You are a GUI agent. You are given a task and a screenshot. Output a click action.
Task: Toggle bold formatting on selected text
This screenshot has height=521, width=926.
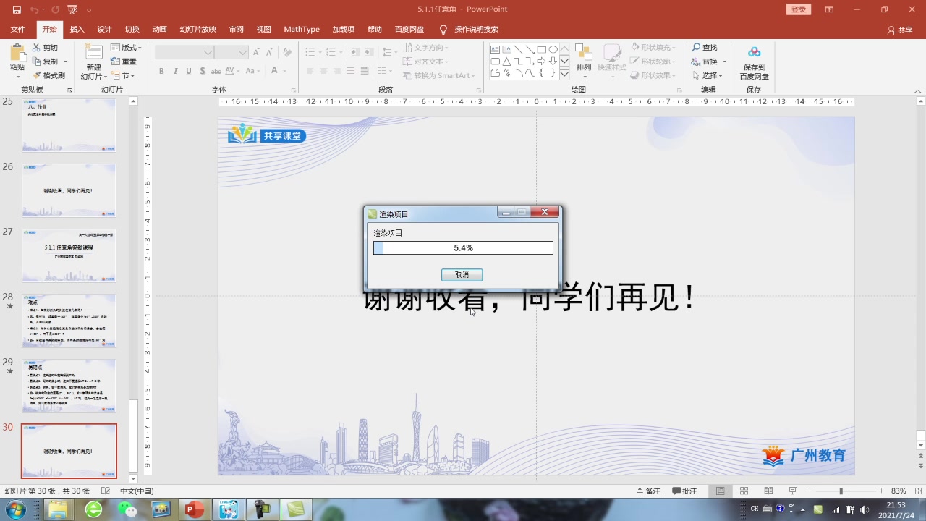161,71
